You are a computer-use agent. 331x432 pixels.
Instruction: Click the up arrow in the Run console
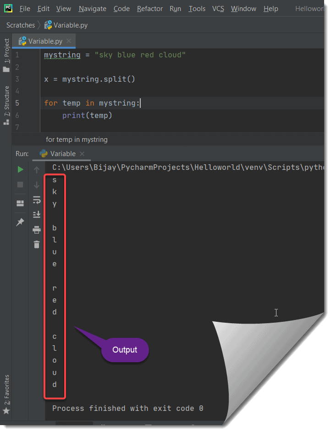point(37,169)
